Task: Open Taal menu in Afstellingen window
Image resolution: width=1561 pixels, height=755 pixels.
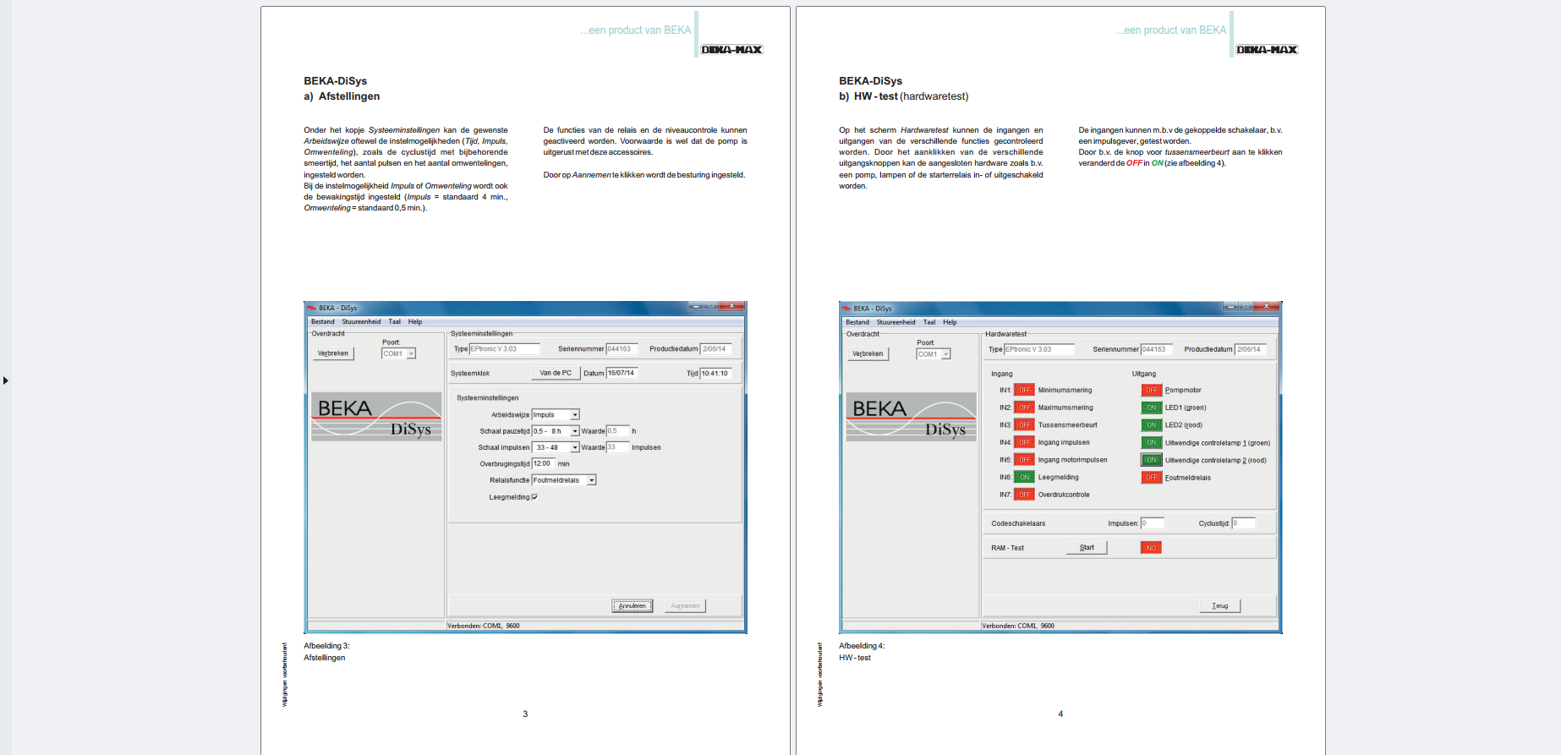Action: [394, 322]
